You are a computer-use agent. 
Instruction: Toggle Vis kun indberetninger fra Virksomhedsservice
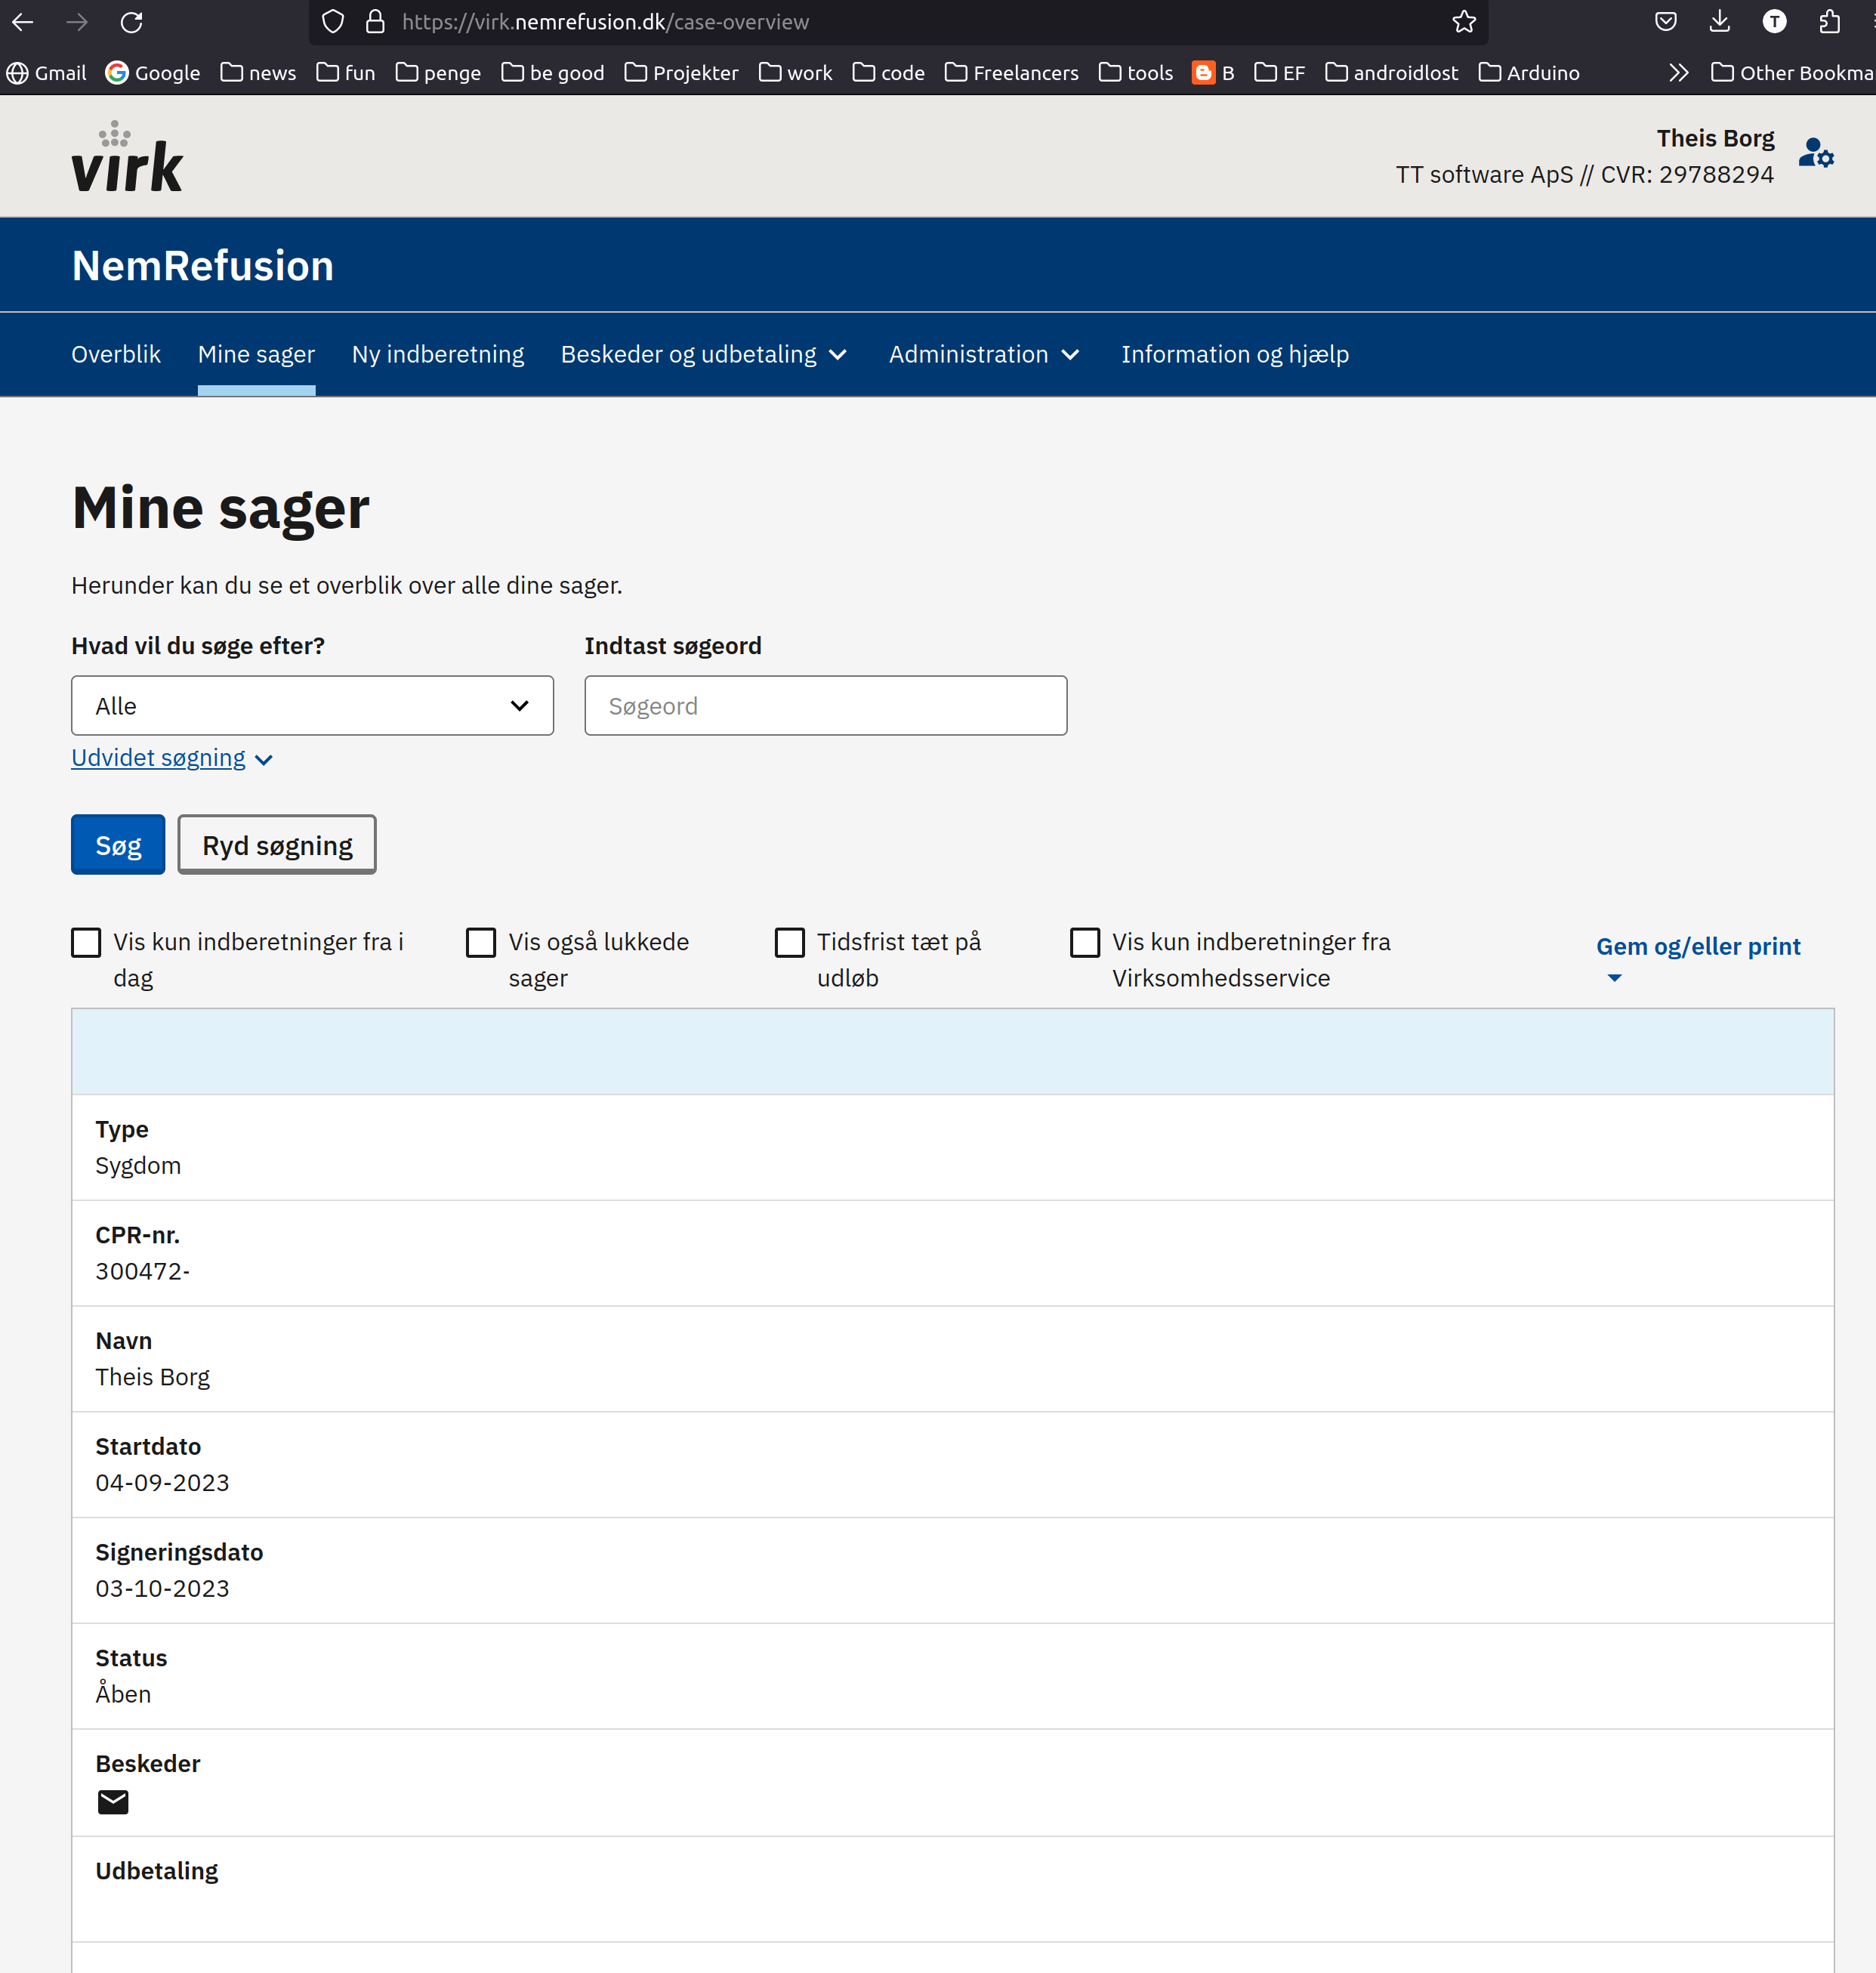1085,942
